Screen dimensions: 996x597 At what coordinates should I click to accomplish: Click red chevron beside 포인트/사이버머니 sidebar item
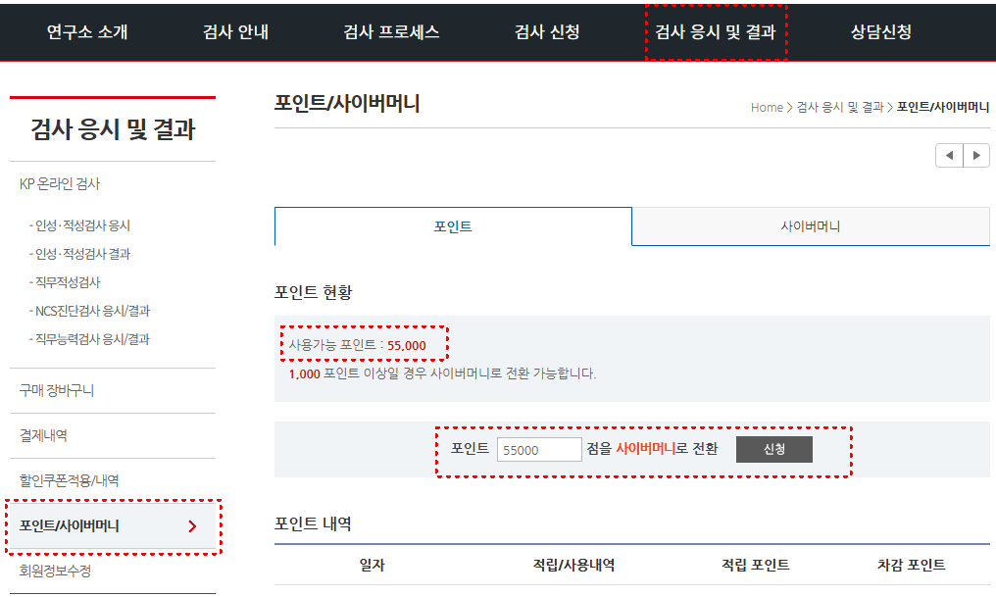192,526
